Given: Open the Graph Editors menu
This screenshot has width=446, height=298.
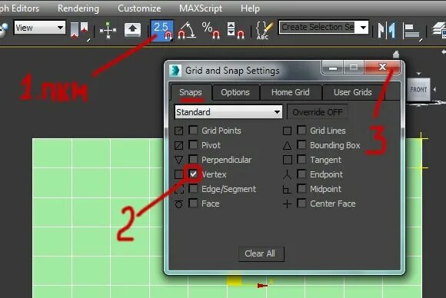Looking at the screenshot, I should pos(19,8).
